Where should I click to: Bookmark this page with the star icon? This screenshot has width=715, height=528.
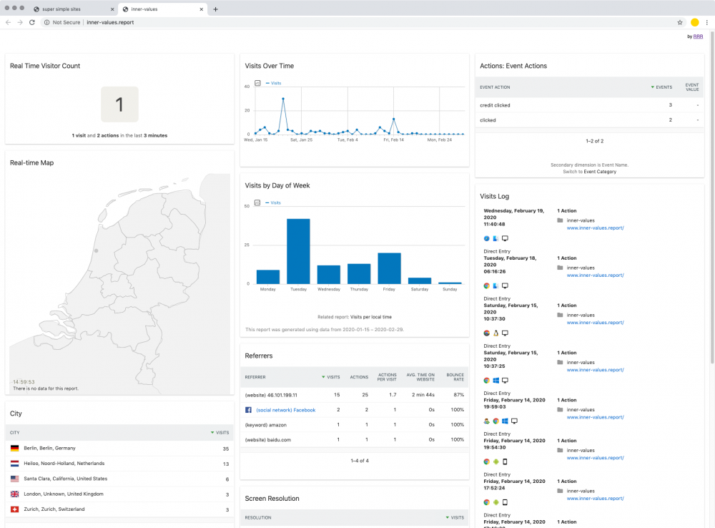680,22
